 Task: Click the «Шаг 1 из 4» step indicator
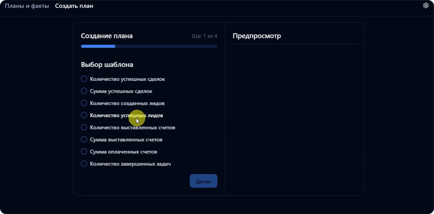coord(204,36)
